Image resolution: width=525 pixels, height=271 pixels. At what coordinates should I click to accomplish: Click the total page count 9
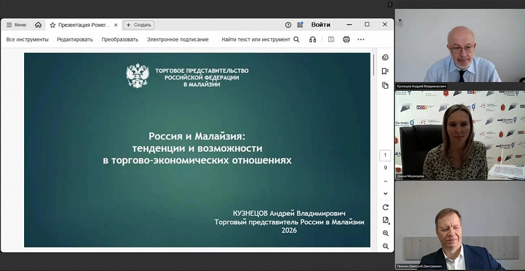386,168
